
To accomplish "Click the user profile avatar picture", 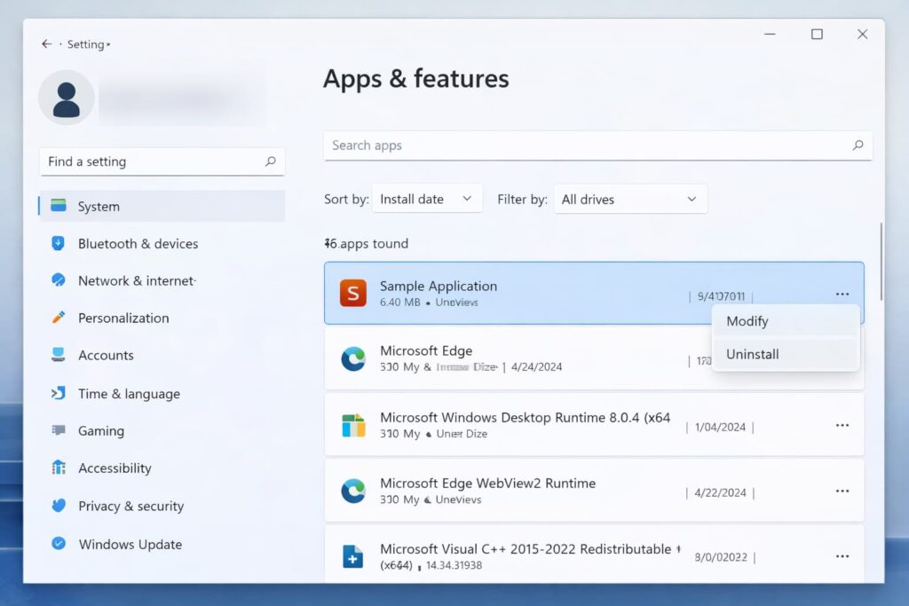I will pyautogui.click(x=67, y=98).
